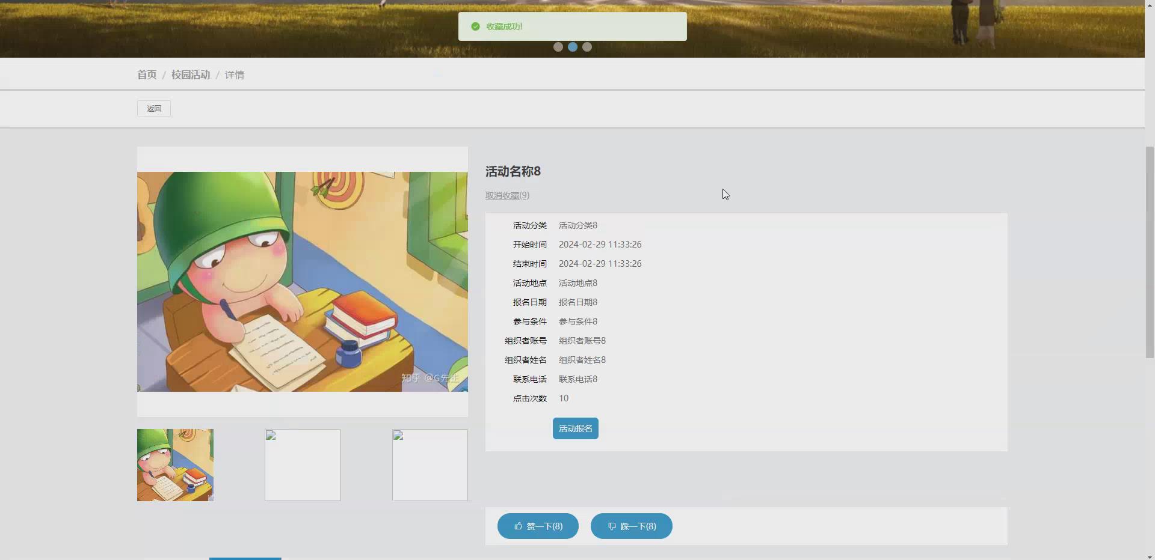Select the second broken-image thumbnail
Screen dimensions: 1155x560
click(303, 465)
